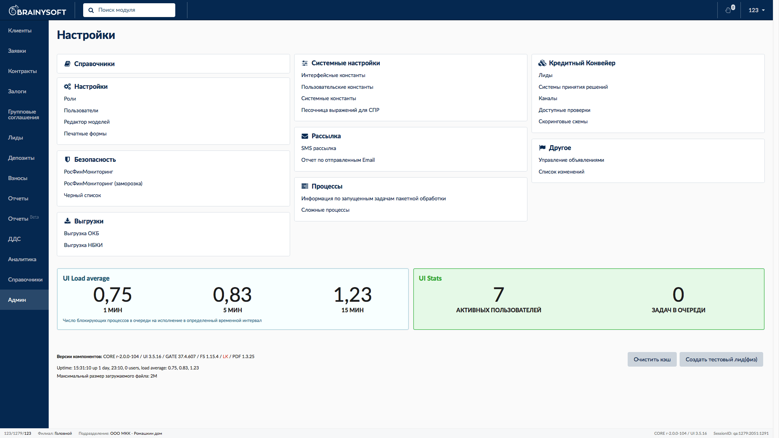Viewport: 779px width, 438px height.
Task: Open Черный список
Action: pos(82,195)
